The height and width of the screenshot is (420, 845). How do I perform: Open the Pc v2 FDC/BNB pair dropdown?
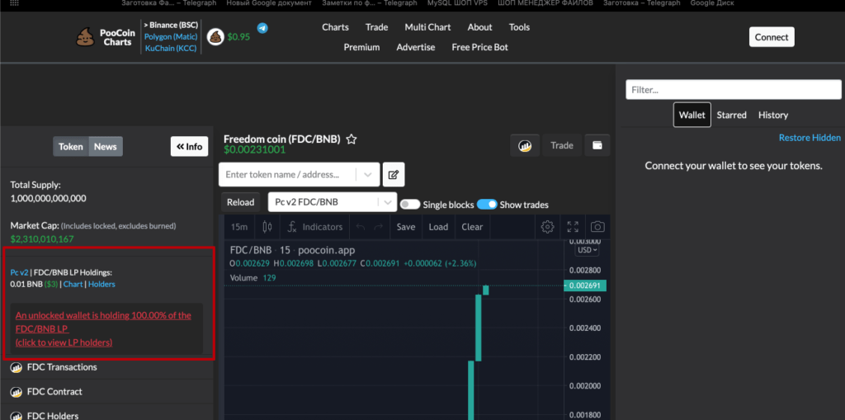click(x=333, y=202)
